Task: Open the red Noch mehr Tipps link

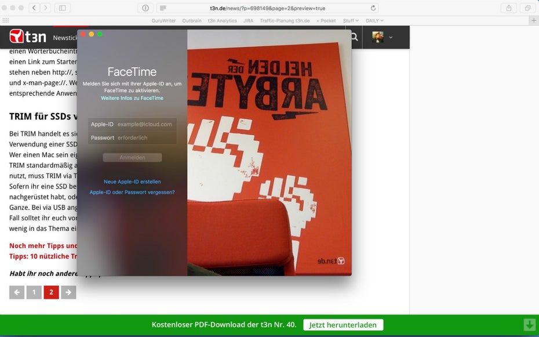Action: click(x=43, y=251)
